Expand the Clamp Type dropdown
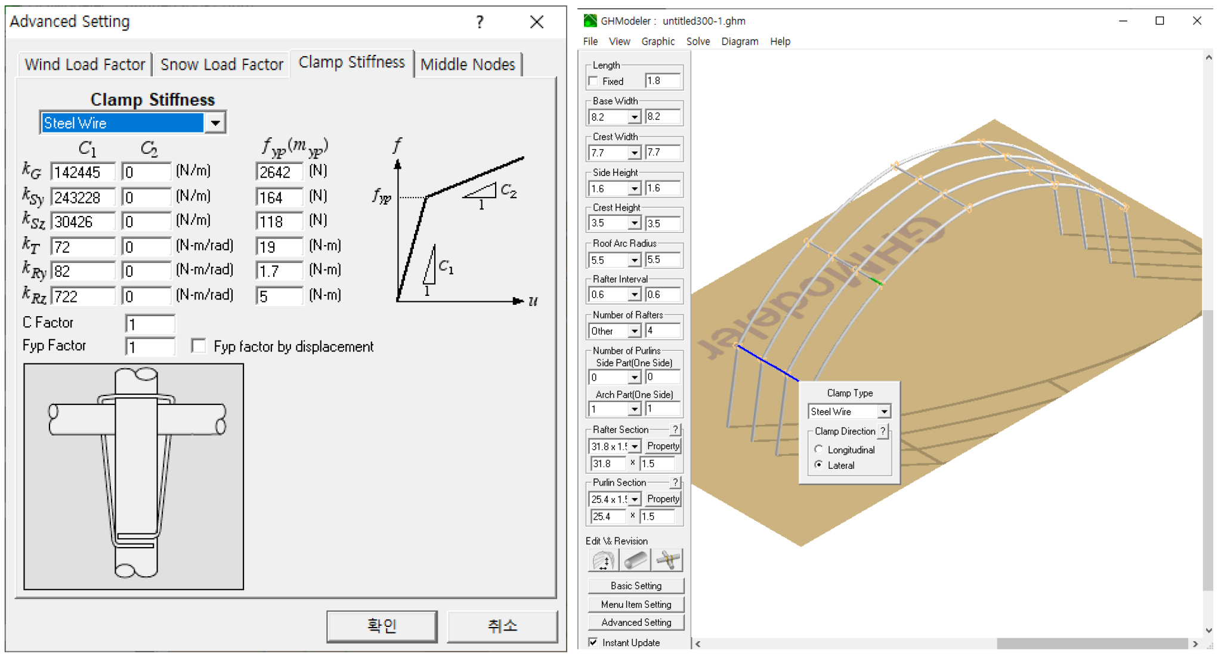Screen dimensions: 1218x655 884,412
